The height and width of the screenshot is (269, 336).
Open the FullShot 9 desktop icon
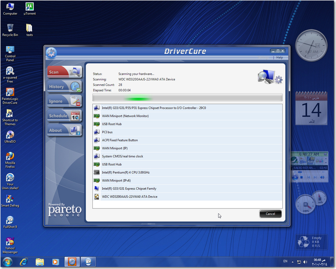[10, 222]
